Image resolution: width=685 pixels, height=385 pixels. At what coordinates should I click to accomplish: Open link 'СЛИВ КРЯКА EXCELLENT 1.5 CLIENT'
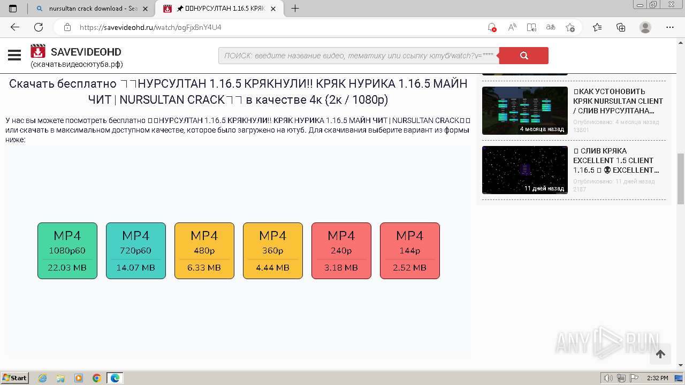tap(616, 160)
